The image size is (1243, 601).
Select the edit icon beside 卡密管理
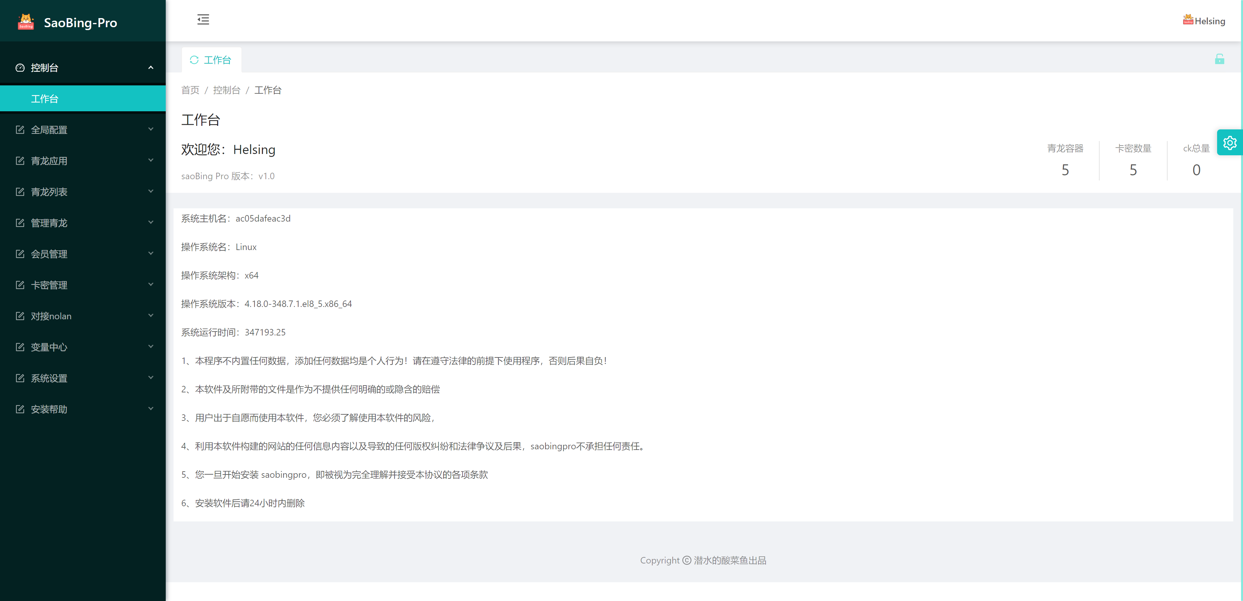click(19, 285)
